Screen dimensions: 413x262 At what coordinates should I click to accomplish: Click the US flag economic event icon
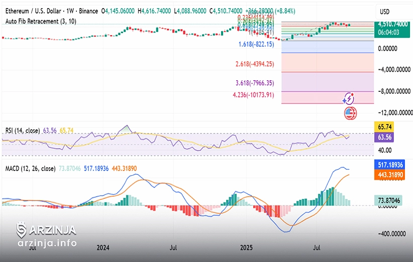point(350,112)
